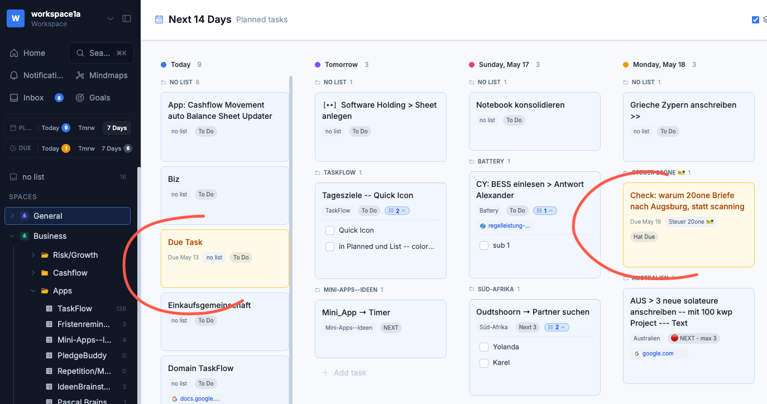Click the Search box in sidebar
This screenshot has width=767, height=404.
tap(101, 53)
